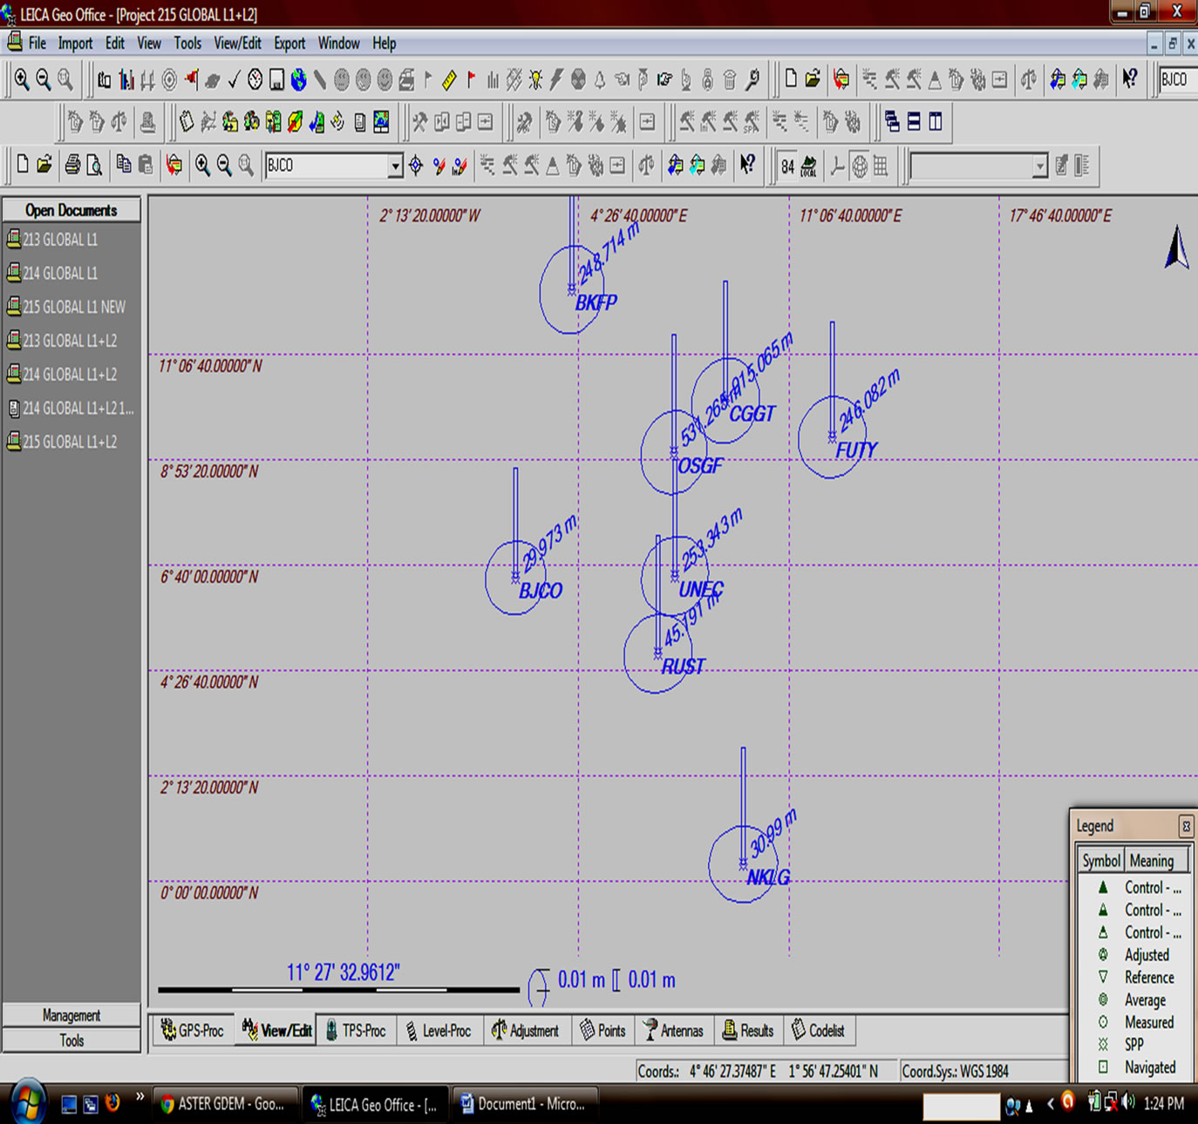Click the paste icon
Screen dimensions: 1198x1124
[146, 165]
